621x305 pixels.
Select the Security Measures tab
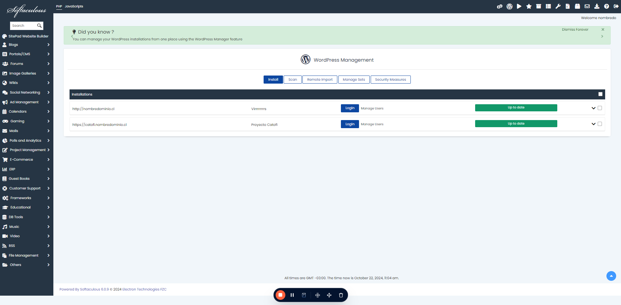(x=390, y=80)
